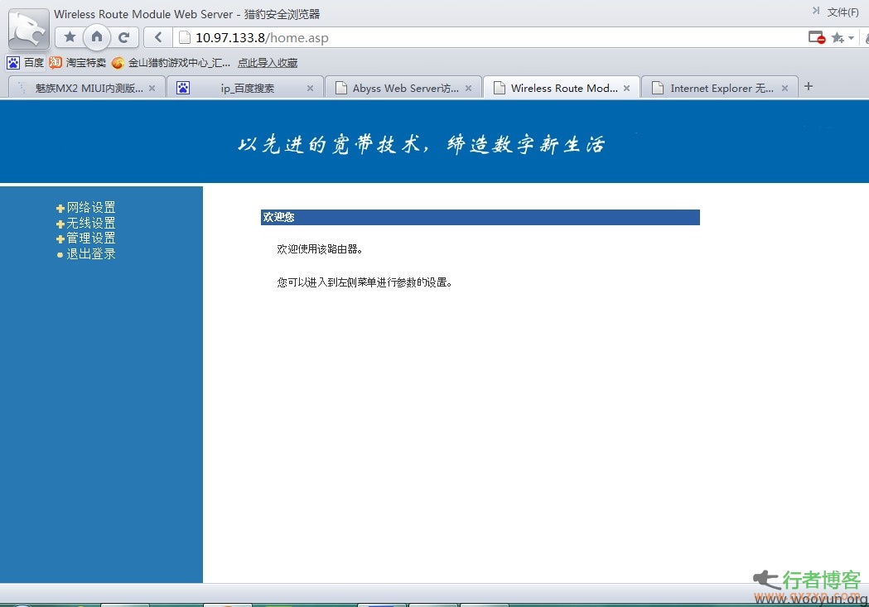Image resolution: width=869 pixels, height=607 pixels.
Task: Open the 管理设置 menu item
Action: [91, 238]
